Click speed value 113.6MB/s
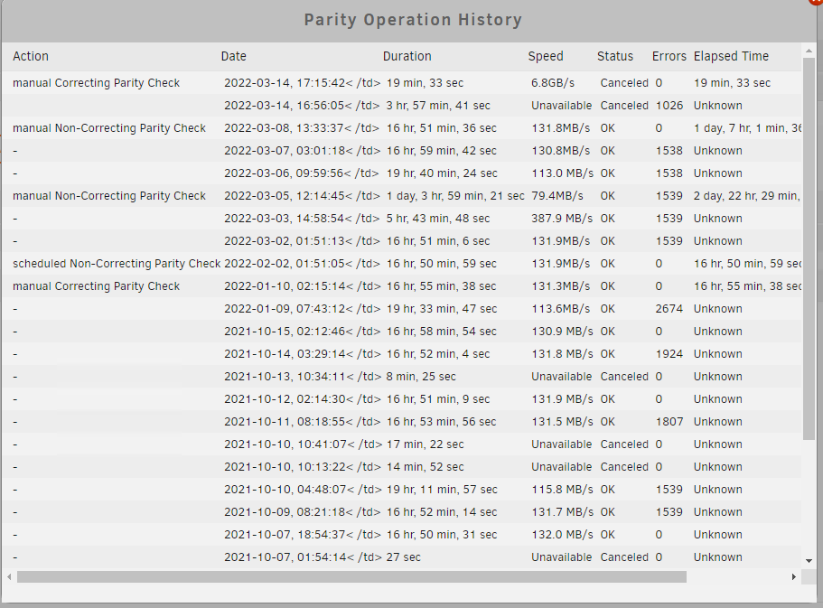 pos(561,309)
